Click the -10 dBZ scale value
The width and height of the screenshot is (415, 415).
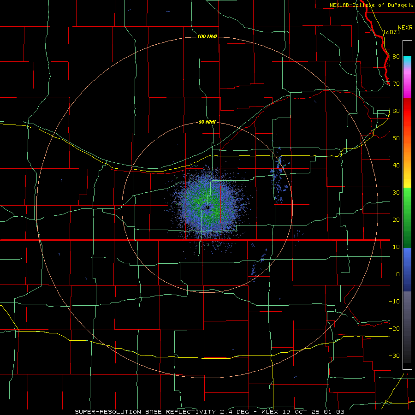pos(394,302)
